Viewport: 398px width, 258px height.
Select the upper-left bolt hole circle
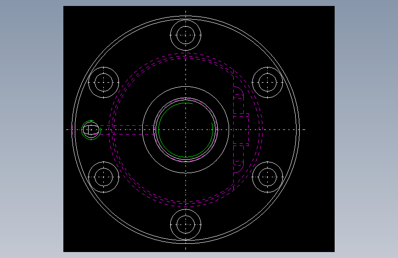pos(104,82)
